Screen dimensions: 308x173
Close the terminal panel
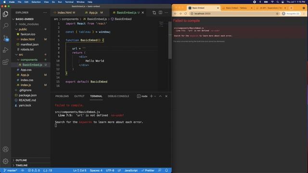click(167, 96)
